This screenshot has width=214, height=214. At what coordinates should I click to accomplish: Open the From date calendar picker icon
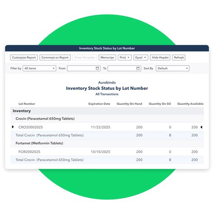98,68
